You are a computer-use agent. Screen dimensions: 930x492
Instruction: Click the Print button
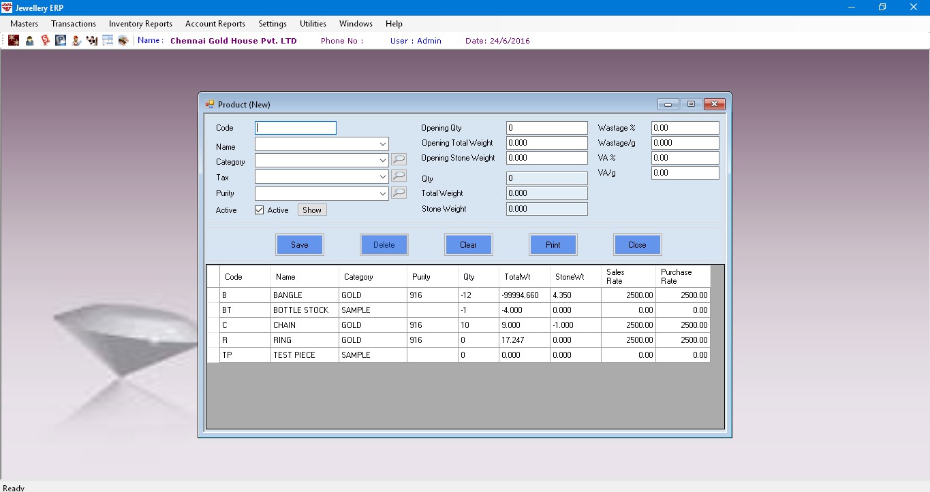tap(553, 245)
